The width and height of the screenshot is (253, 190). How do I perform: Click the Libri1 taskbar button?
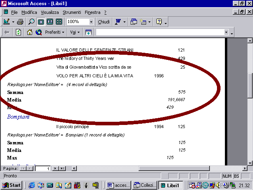coord(171,185)
